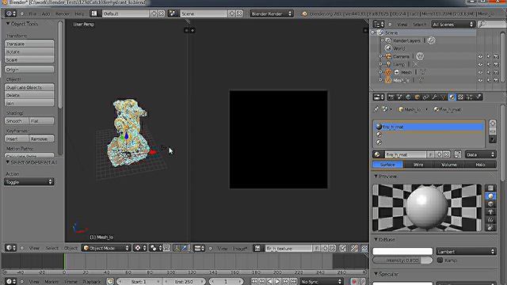
Task: Click the scene browse icon beside Scene field
Action: tap(173, 13)
